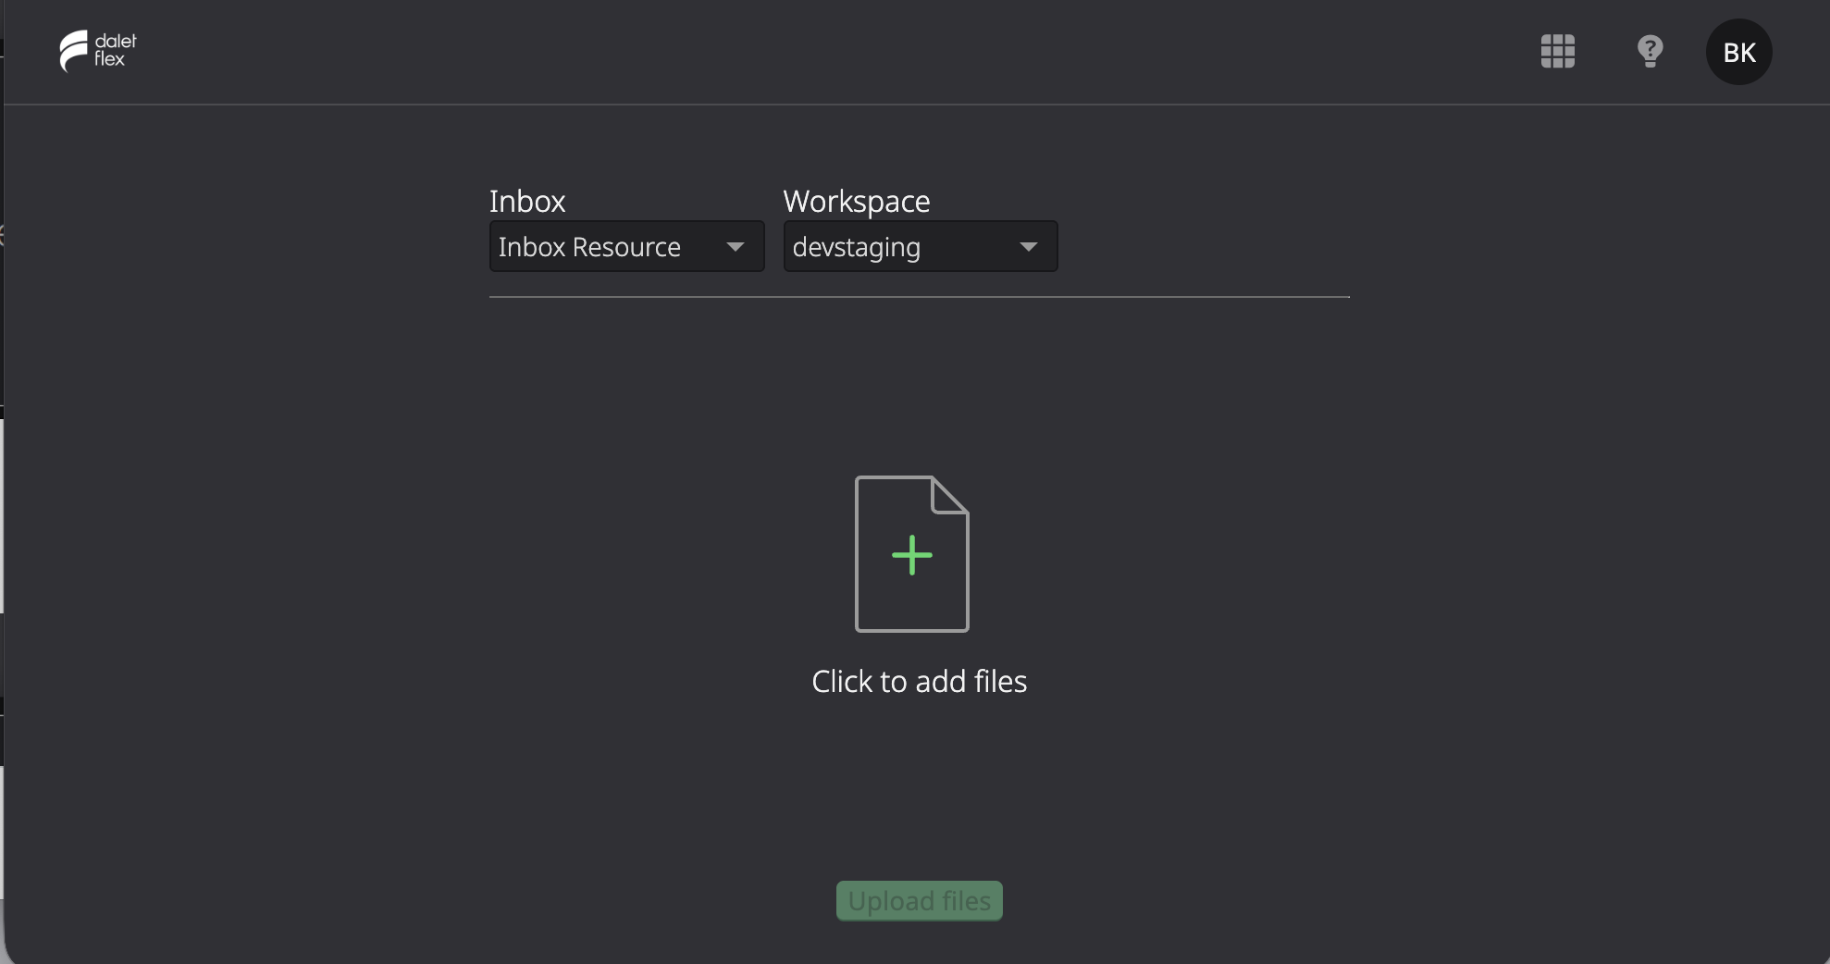The image size is (1830, 964).
Task: Expand the devstaging workspace dropdown
Action: [921, 246]
